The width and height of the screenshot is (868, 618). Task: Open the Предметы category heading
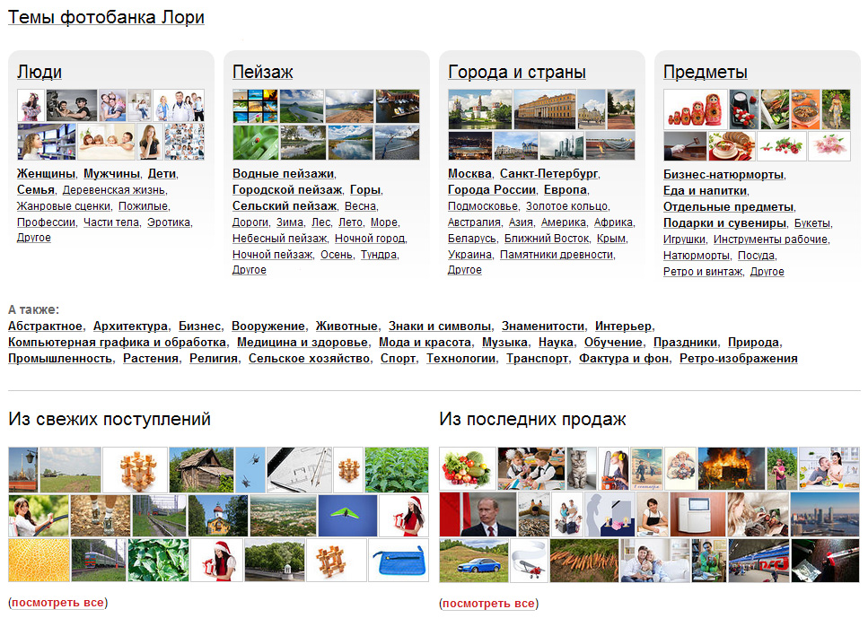pyautogui.click(x=705, y=72)
